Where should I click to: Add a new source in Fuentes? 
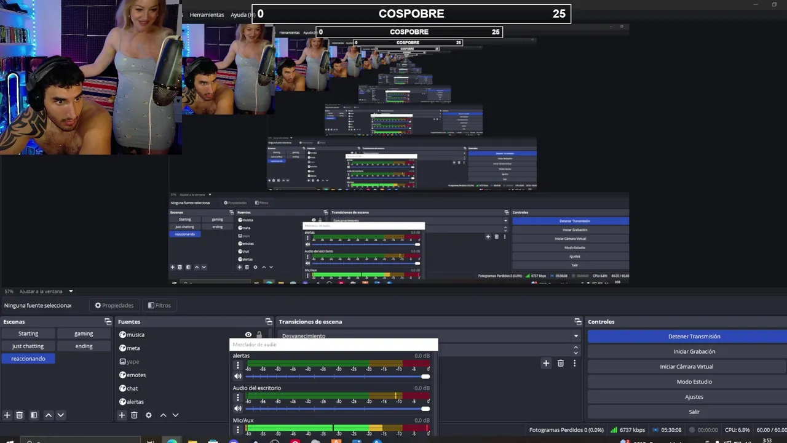[122, 415]
